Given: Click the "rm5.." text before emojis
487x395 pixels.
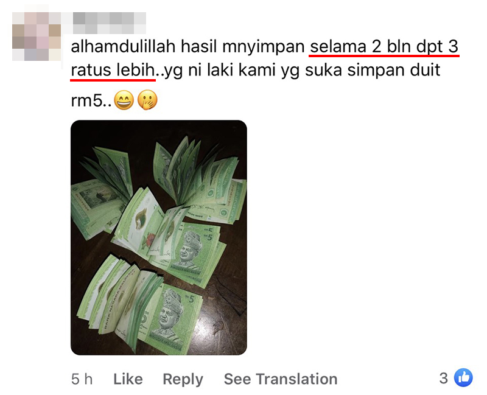Looking at the screenshot, I should coord(91,100).
